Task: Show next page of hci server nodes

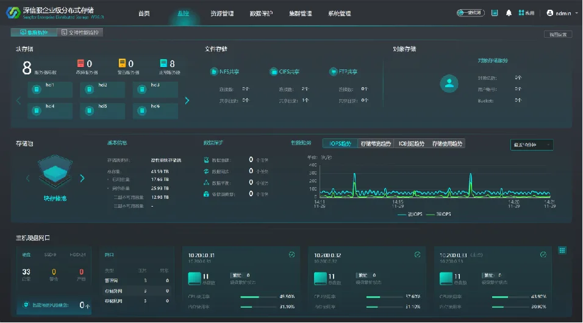Action: 187,101
